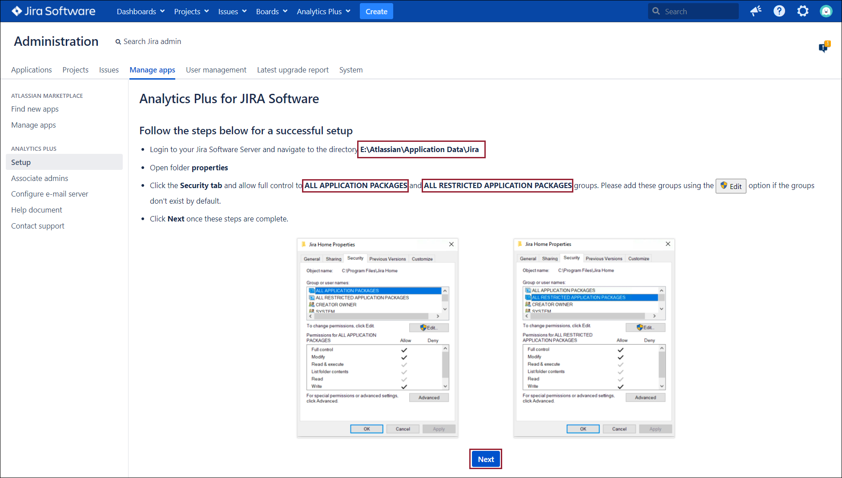Expand the Projects dropdown menu
842x478 pixels.
click(191, 12)
